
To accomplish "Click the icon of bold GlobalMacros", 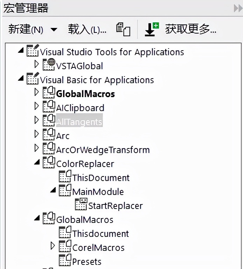I will tap(49, 92).
